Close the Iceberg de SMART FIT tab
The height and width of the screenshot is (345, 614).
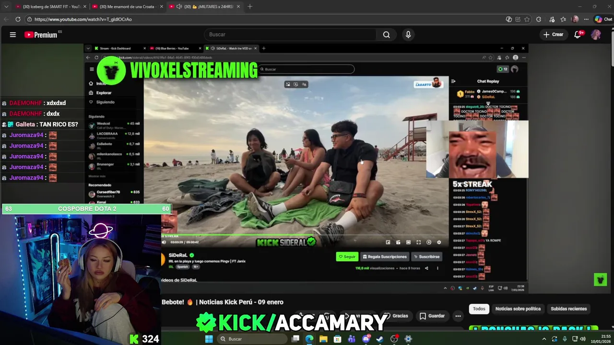pos(84,7)
